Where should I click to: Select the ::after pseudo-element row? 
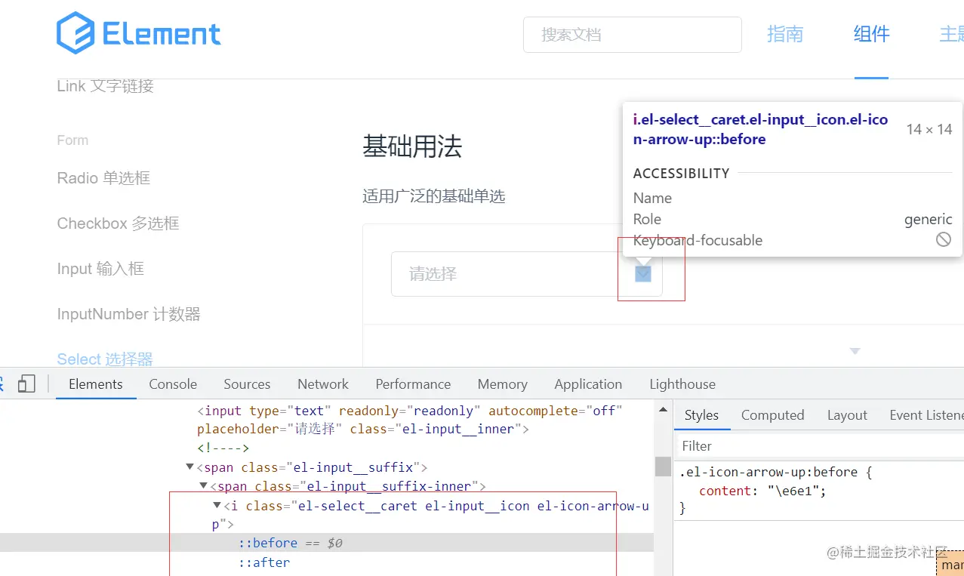[264, 562]
